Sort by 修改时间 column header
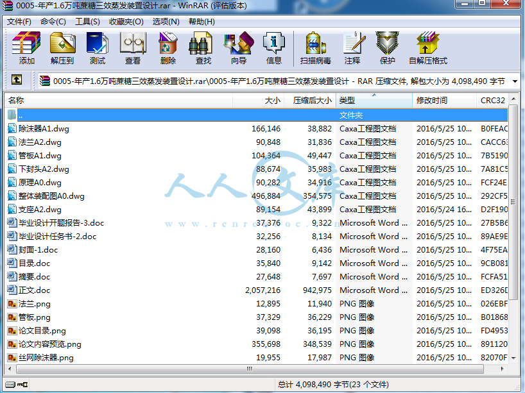The width and height of the screenshot is (525, 393). click(x=444, y=101)
